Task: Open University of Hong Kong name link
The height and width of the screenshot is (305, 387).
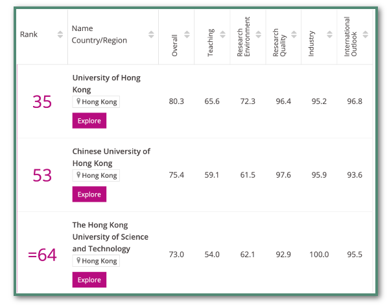Action: click(106, 83)
